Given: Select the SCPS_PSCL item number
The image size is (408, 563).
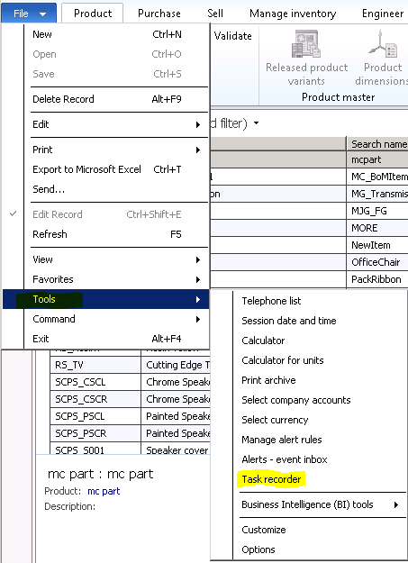Looking at the screenshot, I should click(95, 416).
